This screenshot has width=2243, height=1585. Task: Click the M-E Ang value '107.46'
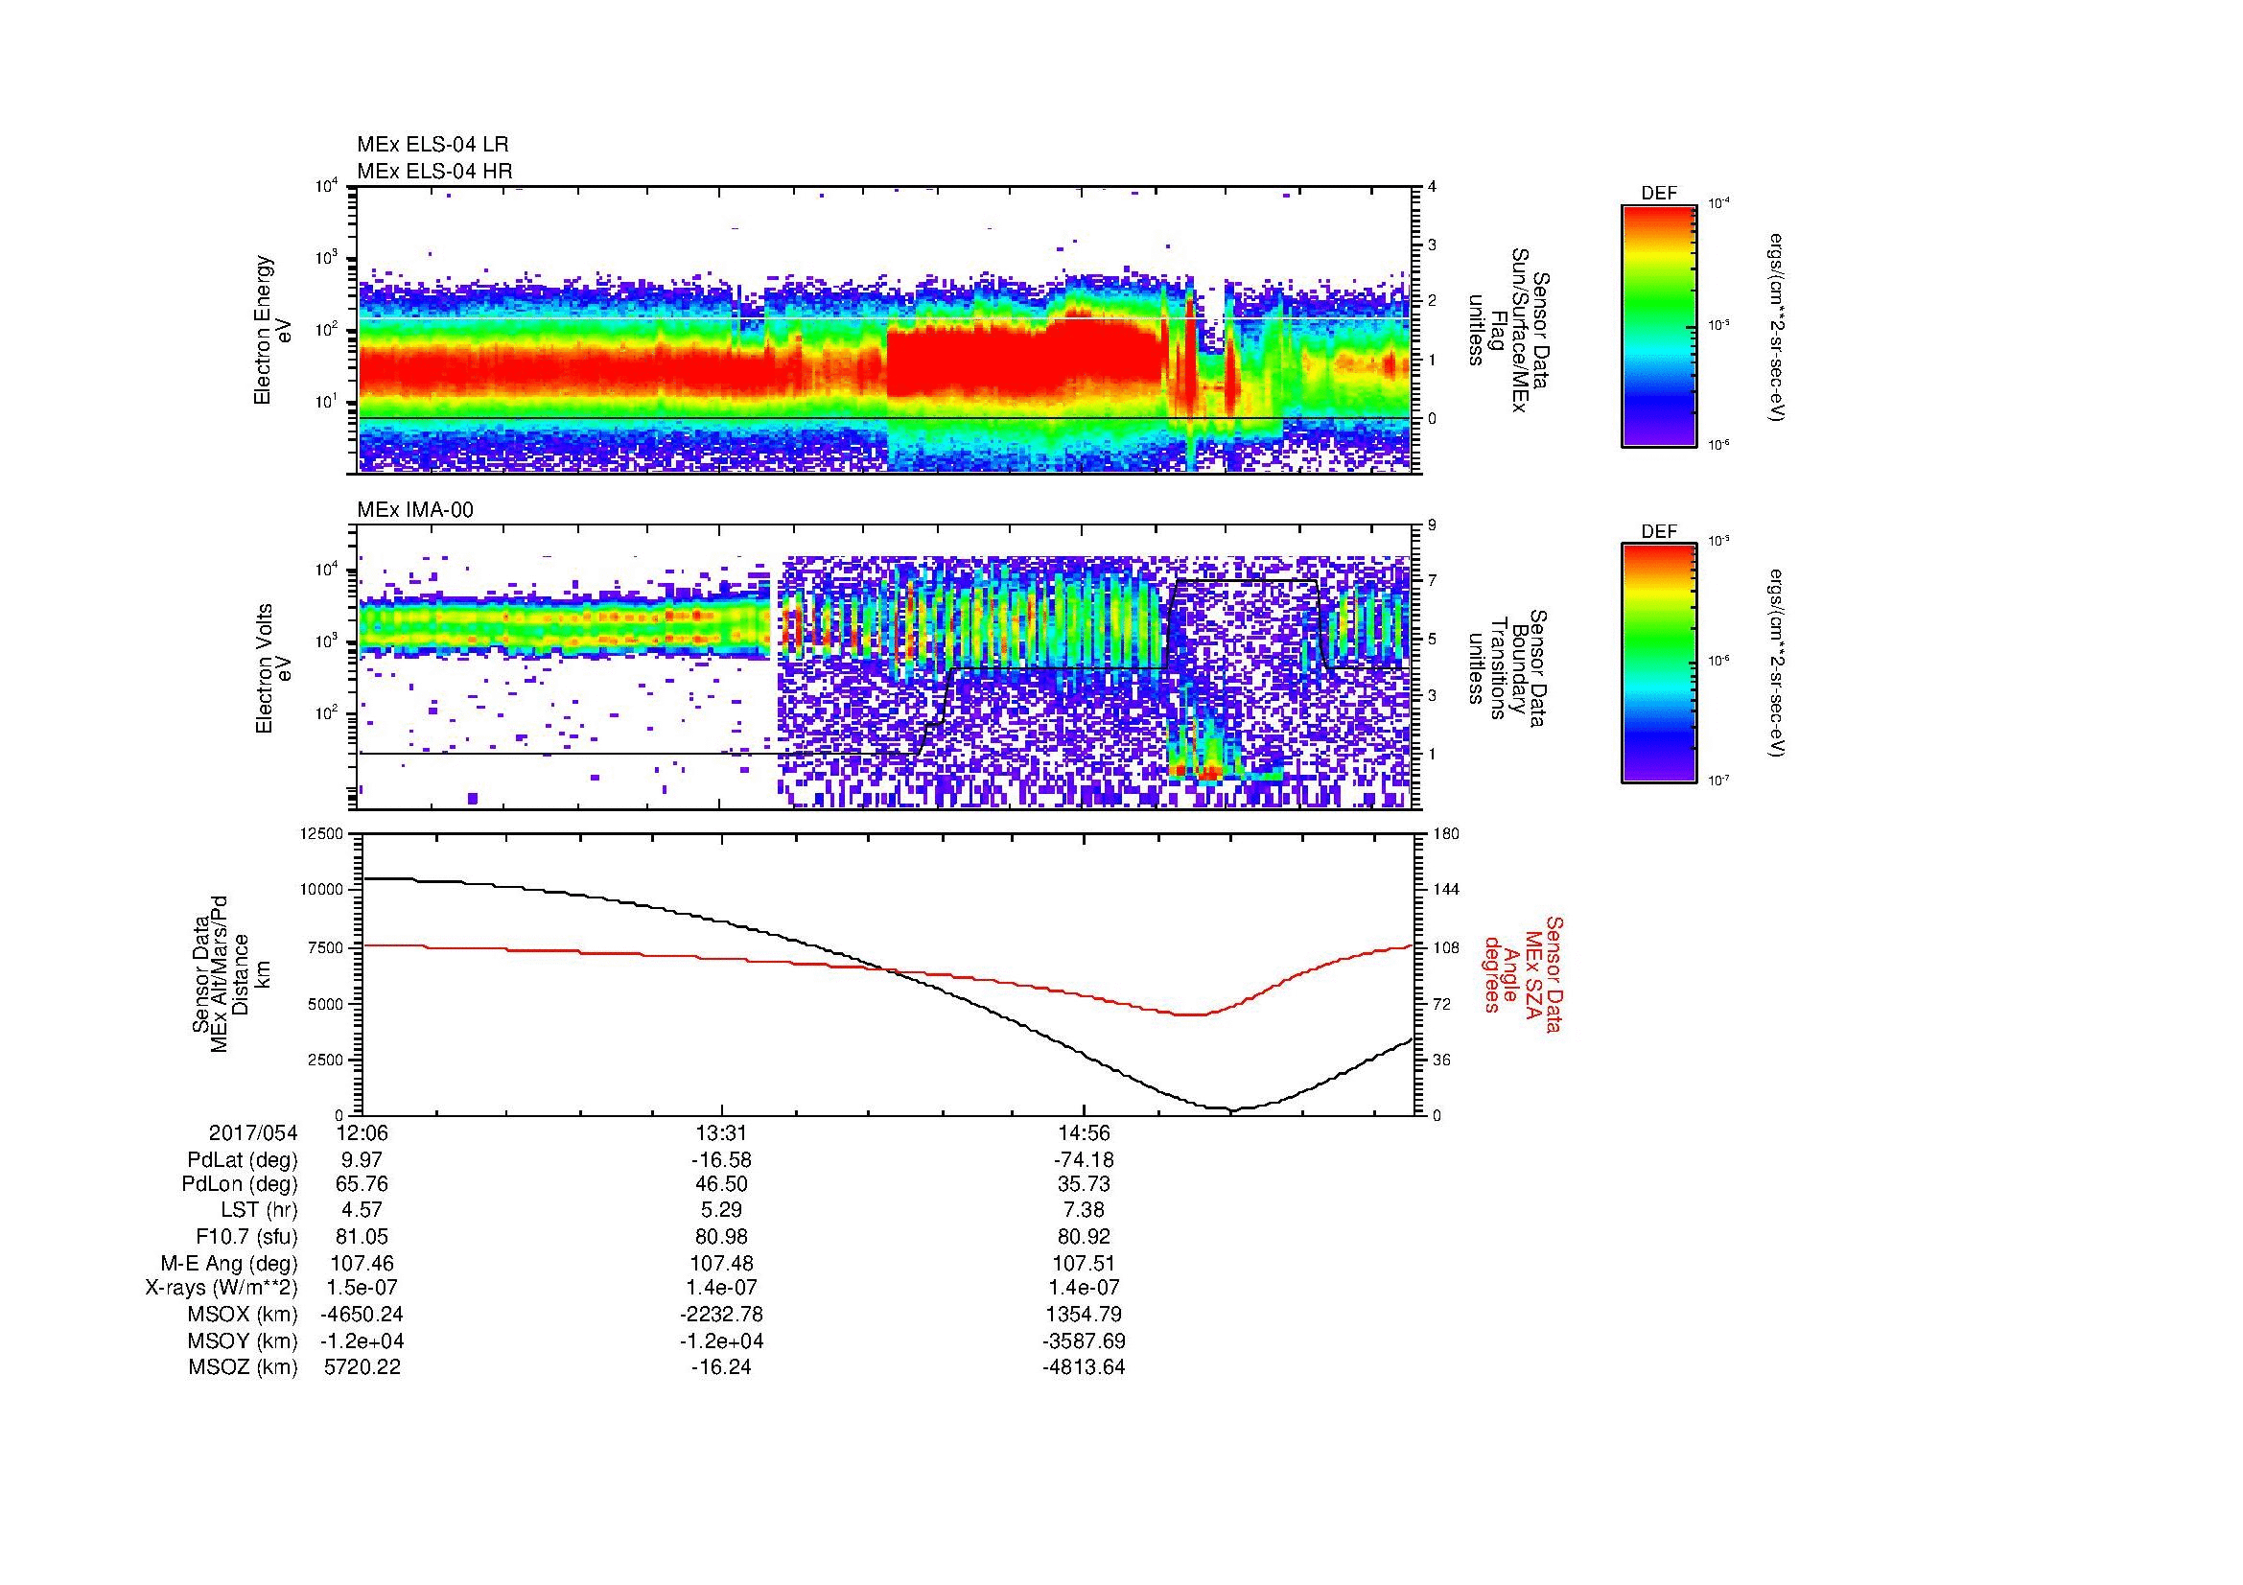tap(362, 1264)
